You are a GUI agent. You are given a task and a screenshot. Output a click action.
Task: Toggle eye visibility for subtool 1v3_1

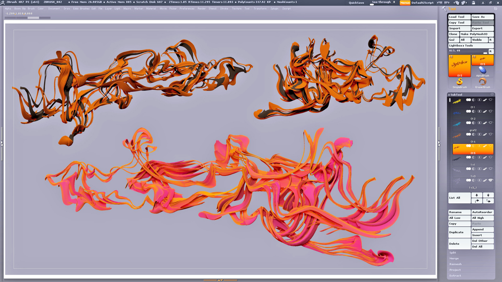491,180
